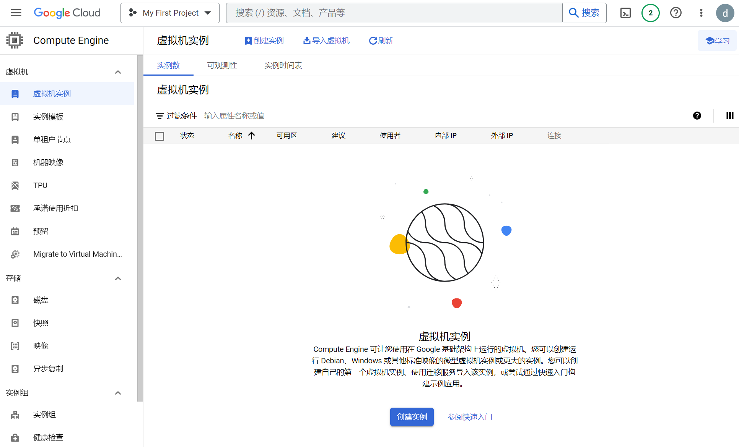Select the 可观测性 (Observability) tab

(222, 65)
